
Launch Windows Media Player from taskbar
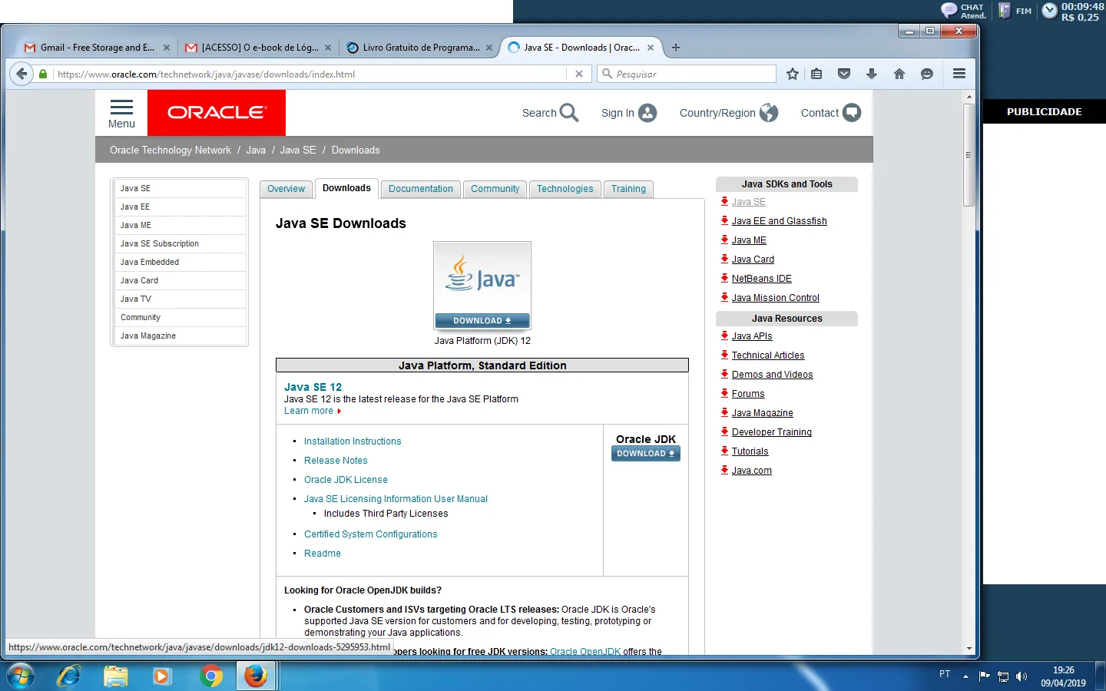click(x=161, y=676)
